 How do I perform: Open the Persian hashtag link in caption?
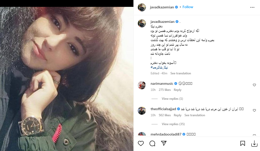(159, 68)
